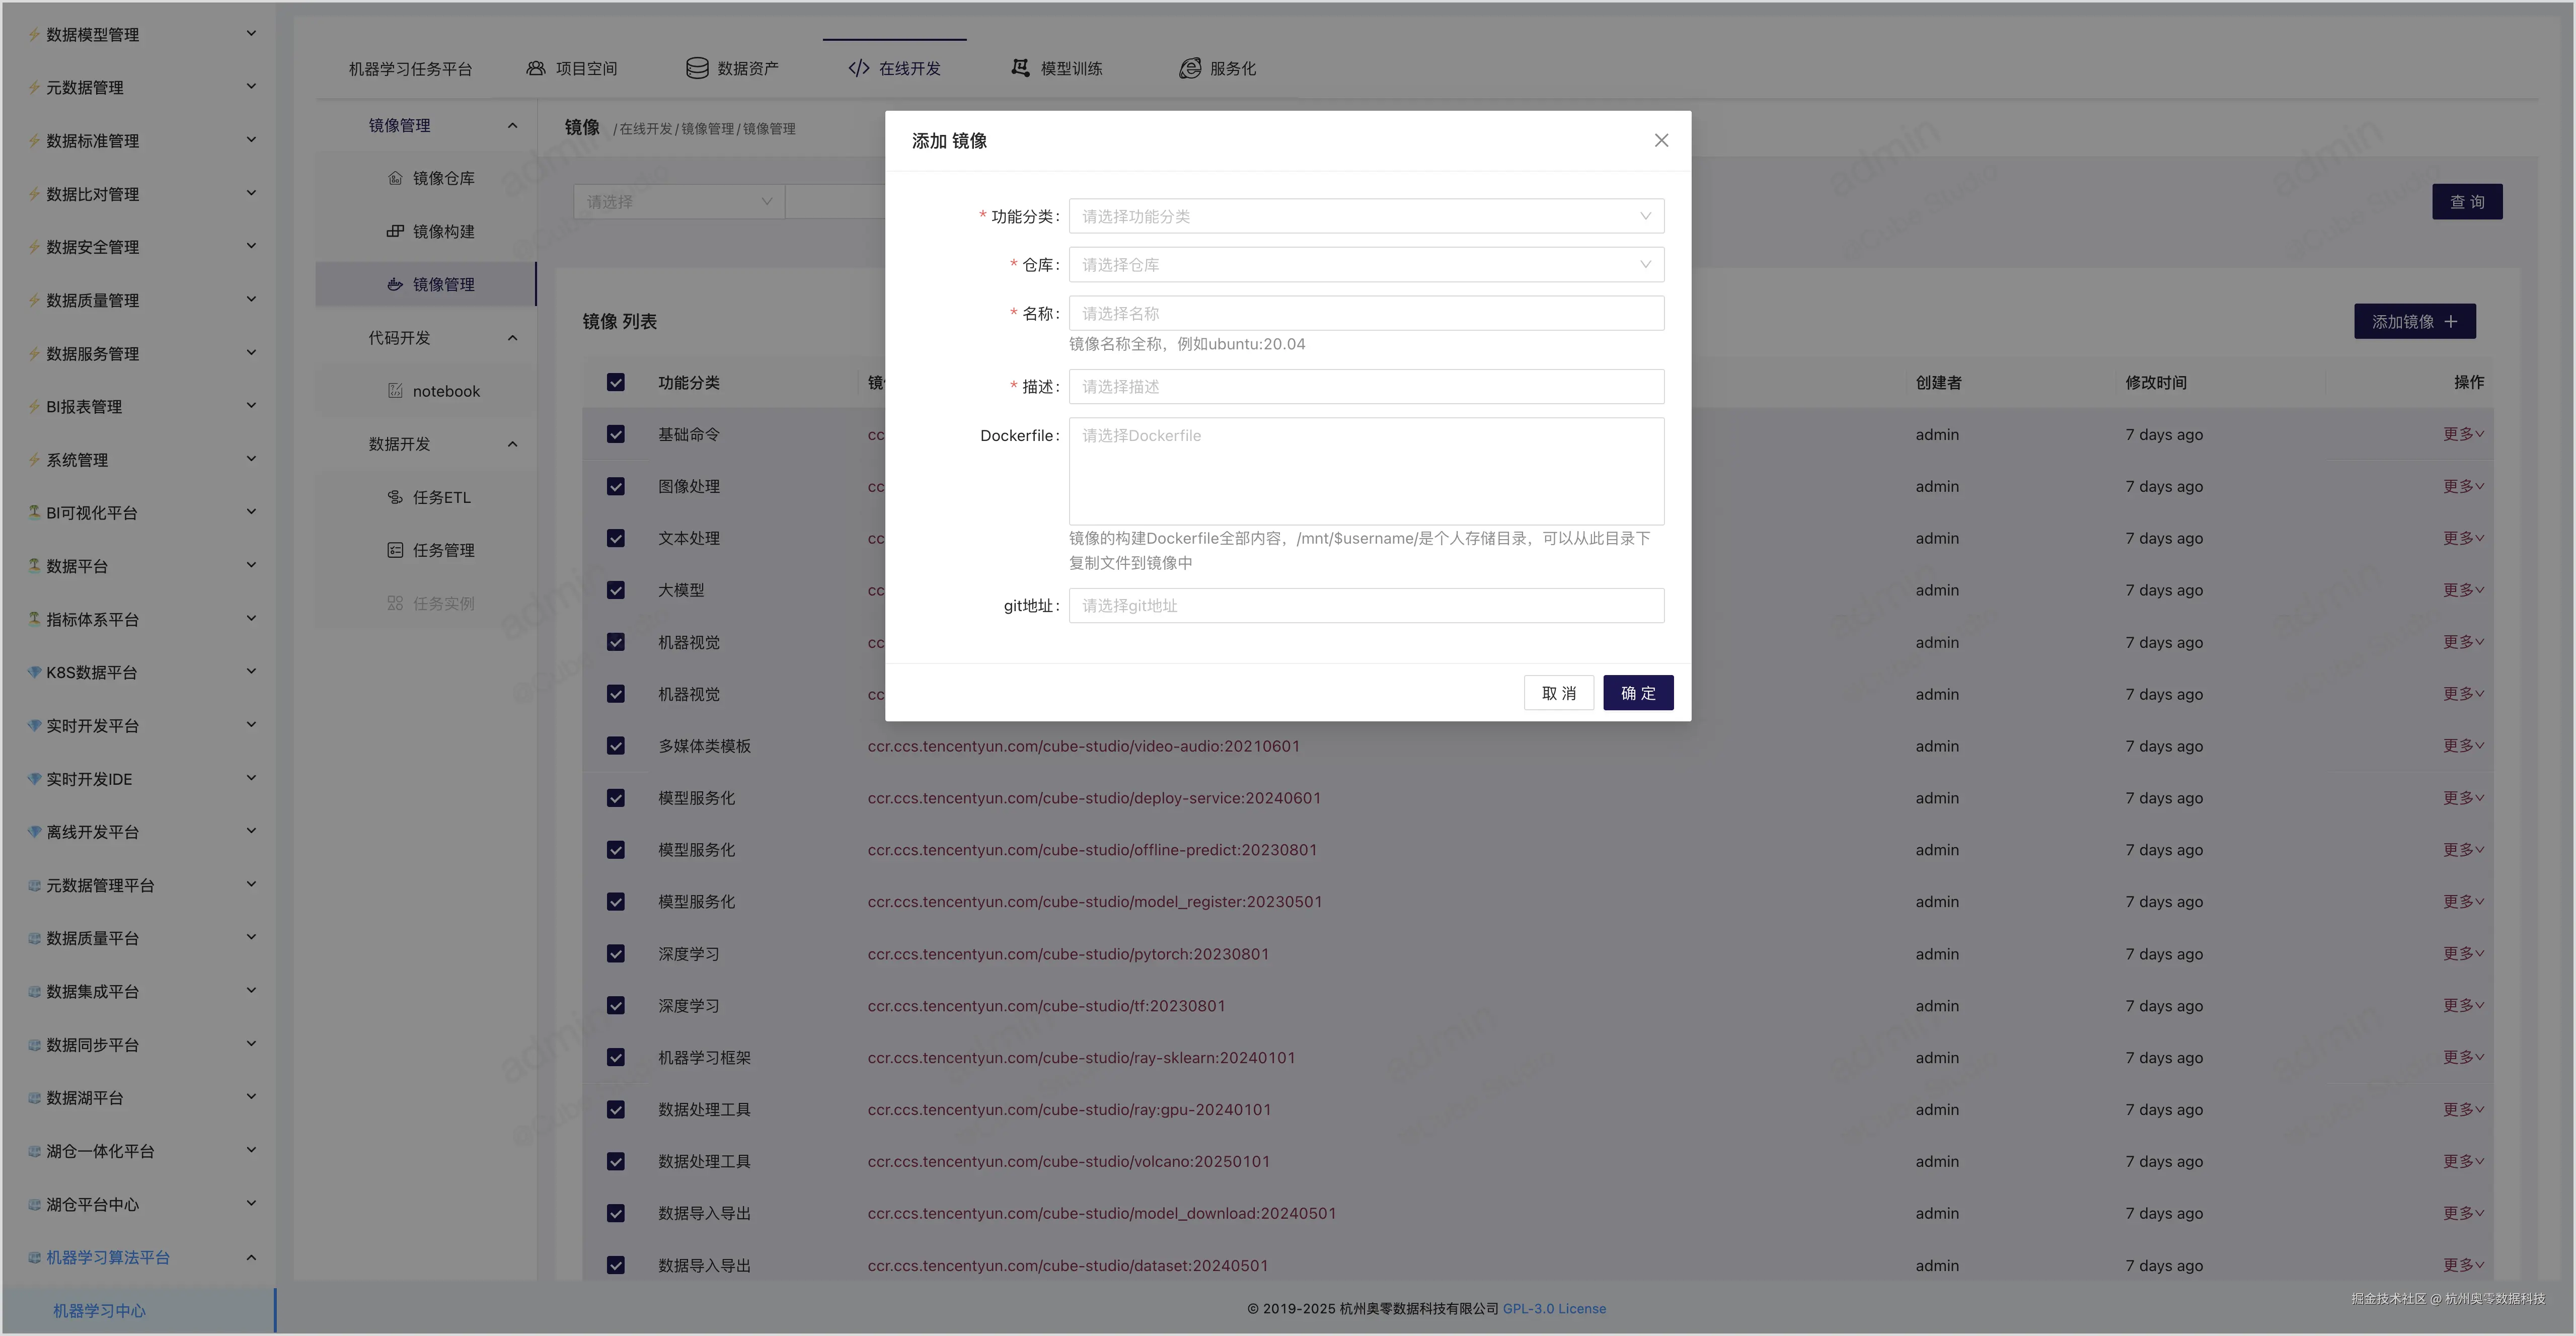Viewport: 2576px width, 1336px height.
Task: Click the 确定 button in the dialog
Action: 1637,692
